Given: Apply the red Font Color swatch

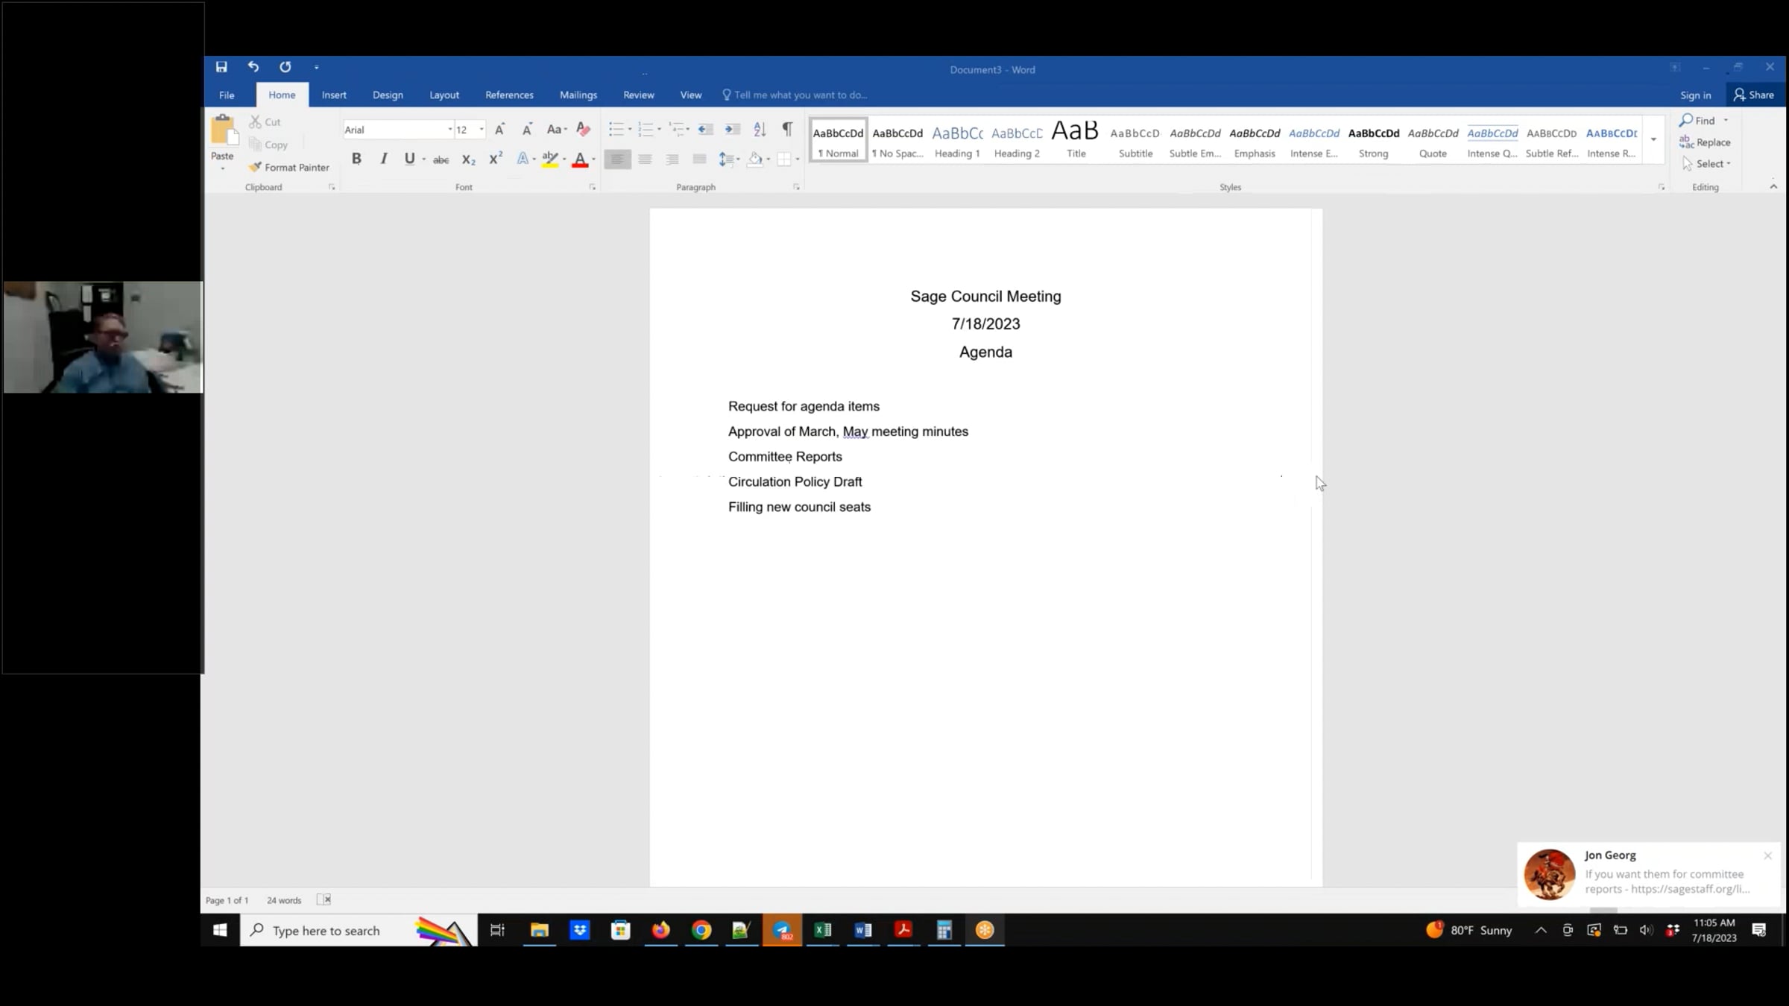Looking at the screenshot, I should pos(580,159).
